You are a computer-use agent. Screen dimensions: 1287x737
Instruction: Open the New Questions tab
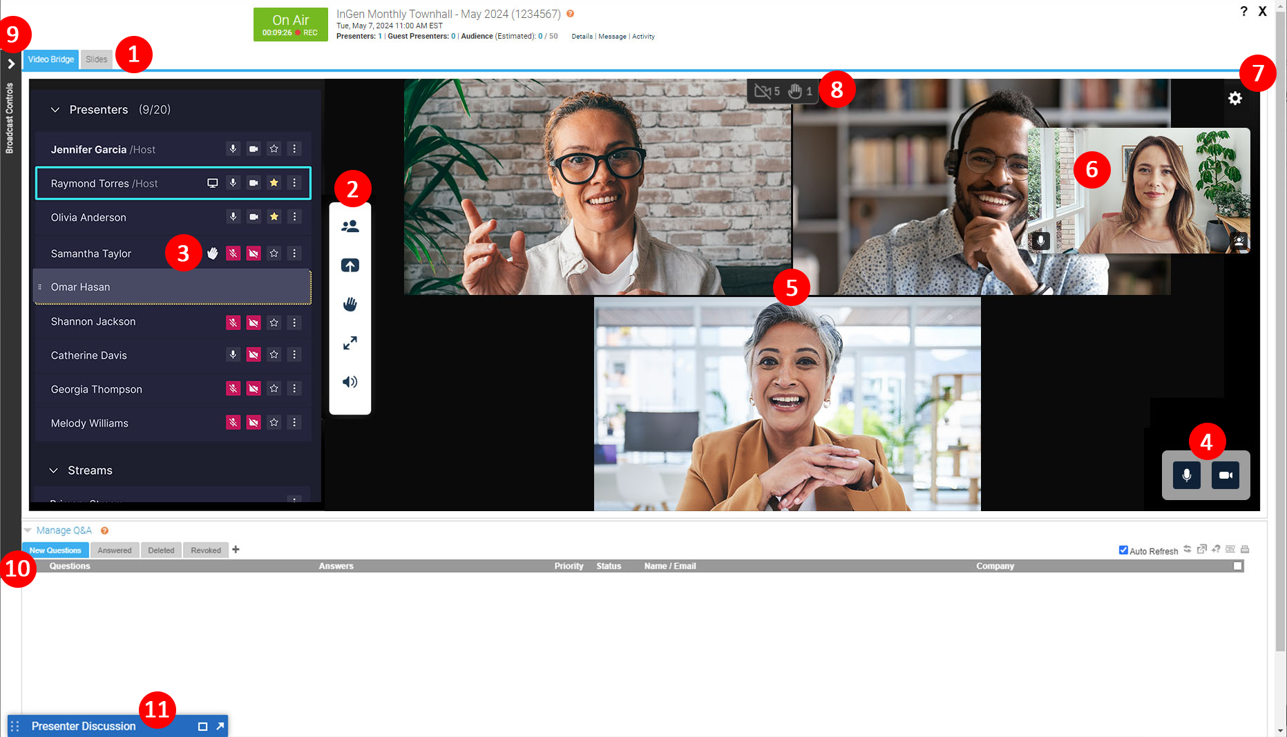55,551
